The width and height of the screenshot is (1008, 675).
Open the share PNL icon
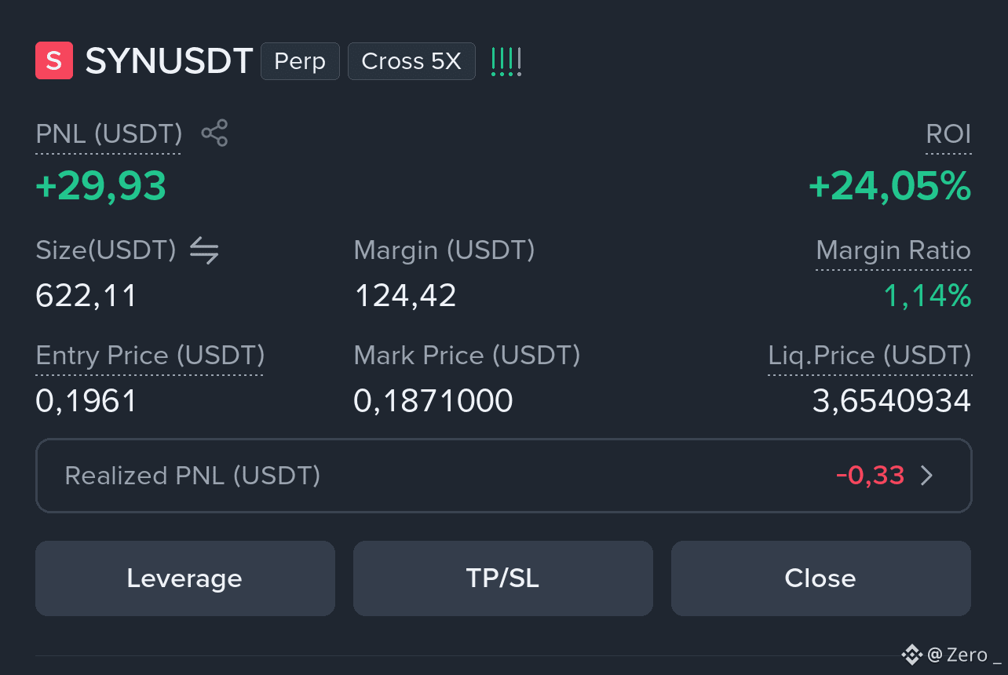click(x=214, y=133)
